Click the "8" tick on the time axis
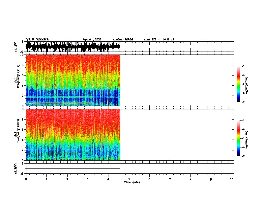 pos(190,179)
